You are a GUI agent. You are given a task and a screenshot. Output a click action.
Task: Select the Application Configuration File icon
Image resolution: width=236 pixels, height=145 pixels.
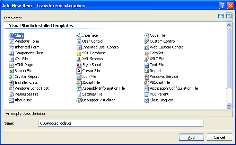147,89
